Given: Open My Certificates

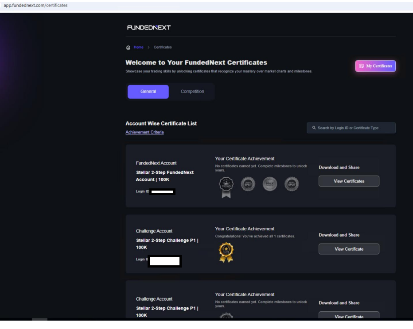Looking at the screenshot, I should pos(375,66).
